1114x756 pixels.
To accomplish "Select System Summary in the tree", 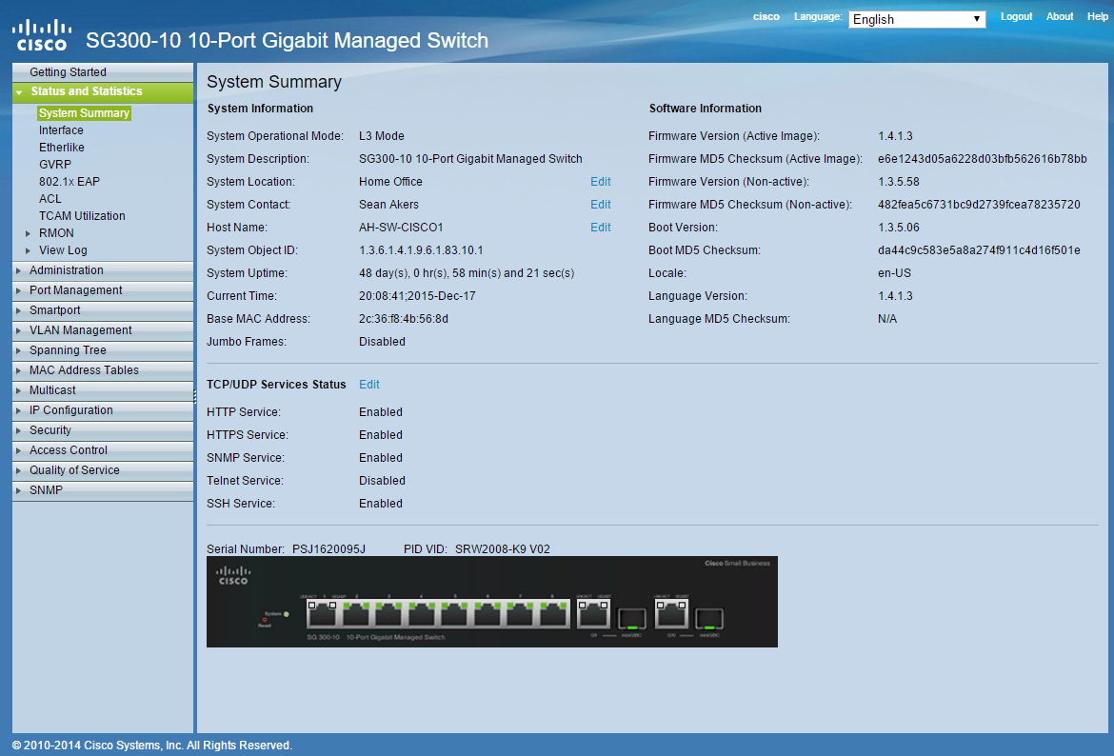I will 84,113.
